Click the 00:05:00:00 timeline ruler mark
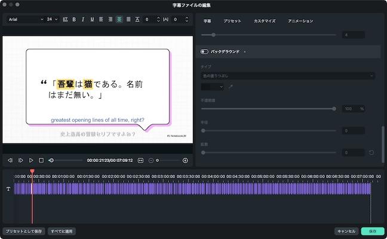Image resolution: width=387 pixels, height=239 pixels. tap(263, 176)
